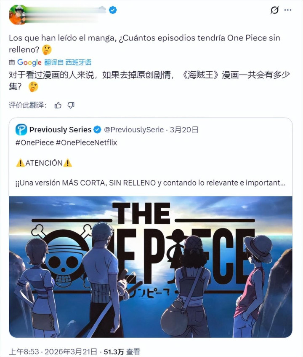Open The One Piece poster image
Viewport: 303px width, 357px height.
tap(151, 267)
